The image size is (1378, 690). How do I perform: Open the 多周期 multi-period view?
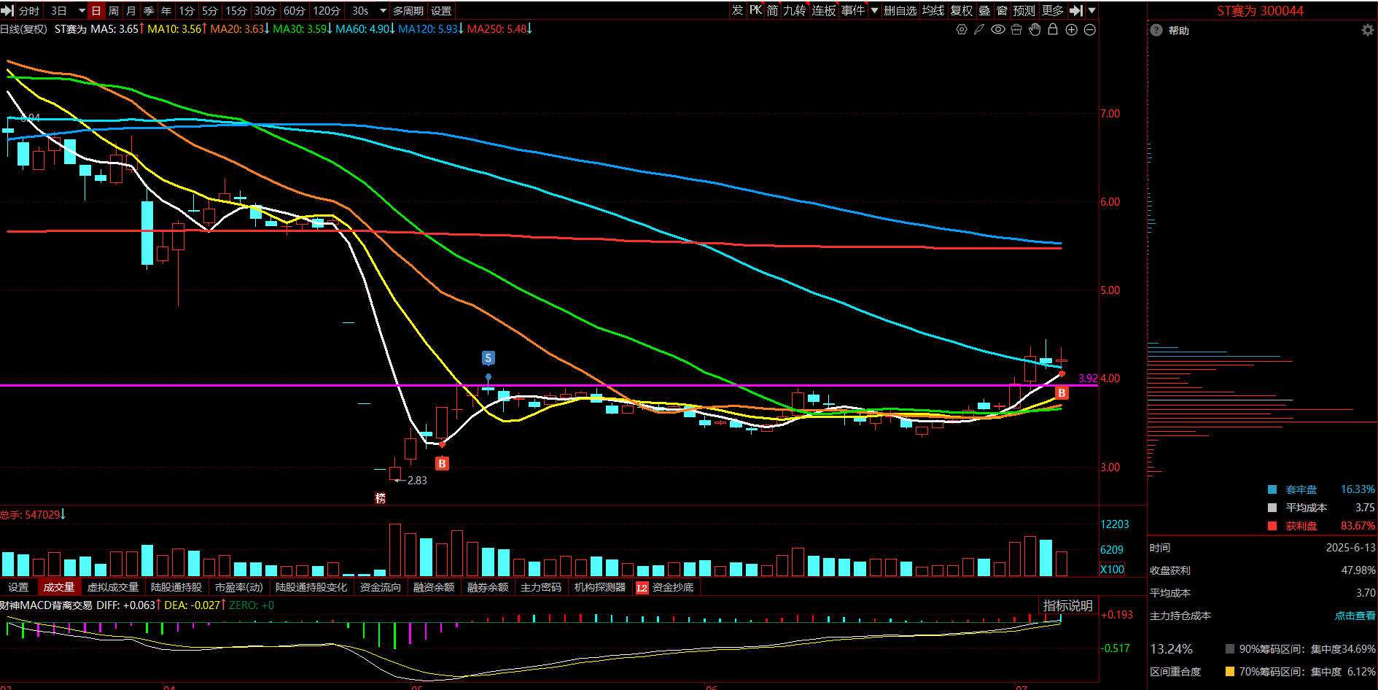point(408,10)
